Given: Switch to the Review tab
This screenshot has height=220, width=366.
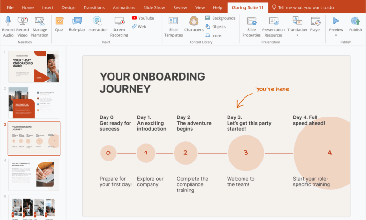Looking at the screenshot, I should click(x=180, y=7).
